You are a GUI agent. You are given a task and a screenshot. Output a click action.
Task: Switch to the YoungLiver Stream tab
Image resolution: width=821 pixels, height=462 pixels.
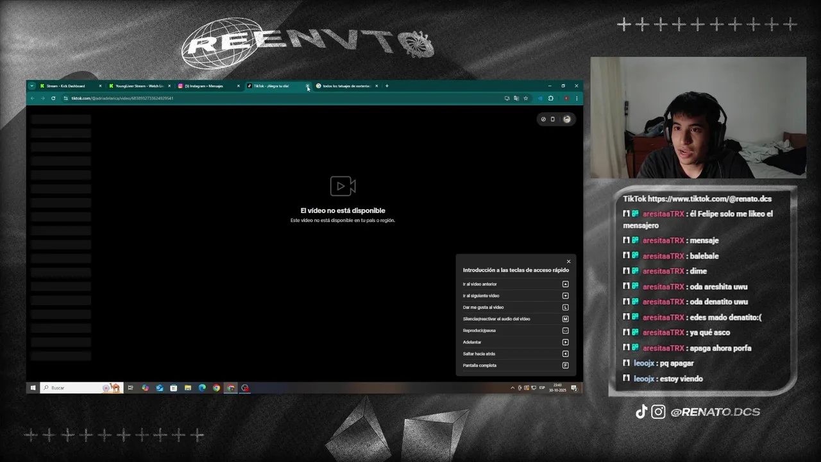[x=140, y=86]
